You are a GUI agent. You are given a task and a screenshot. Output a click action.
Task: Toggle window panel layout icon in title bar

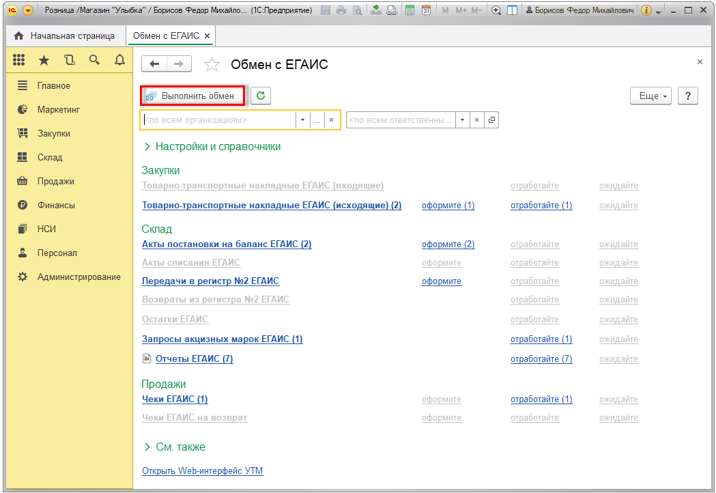[513, 10]
